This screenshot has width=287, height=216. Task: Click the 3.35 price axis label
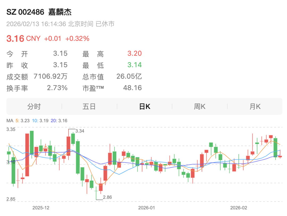tap(11, 129)
